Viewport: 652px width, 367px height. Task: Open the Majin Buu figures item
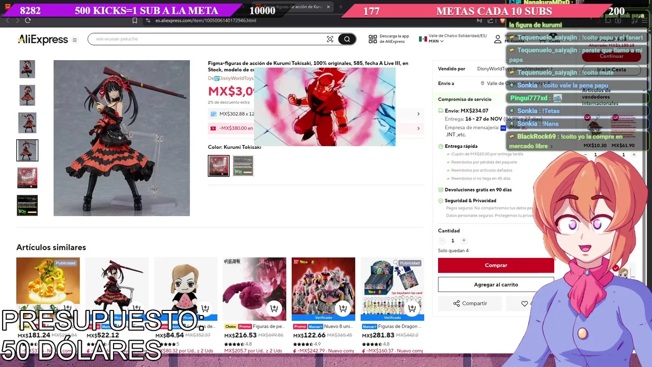point(323,289)
